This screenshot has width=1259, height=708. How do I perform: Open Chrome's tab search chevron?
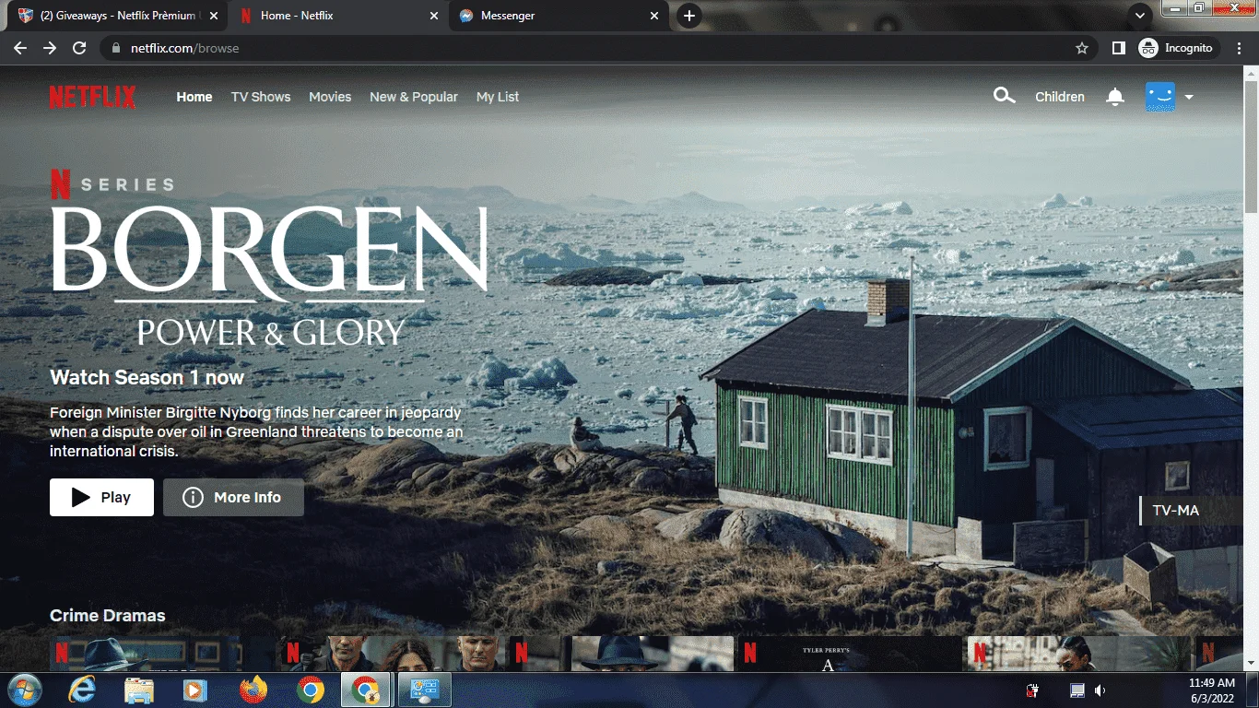click(x=1140, y=16)
